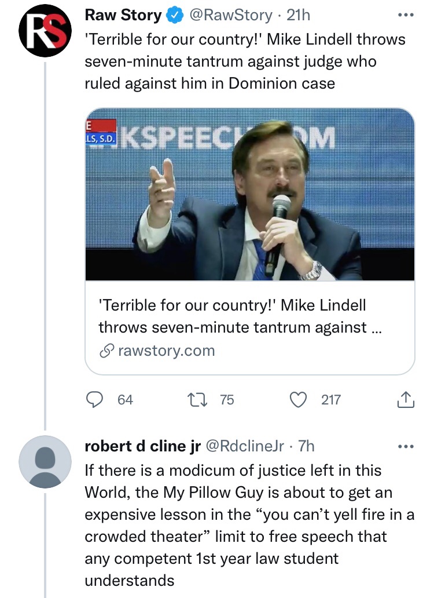Click the robert d cline jr display name
The width and height of the screenshot is (434, 598).
click(x=143, y=446)
